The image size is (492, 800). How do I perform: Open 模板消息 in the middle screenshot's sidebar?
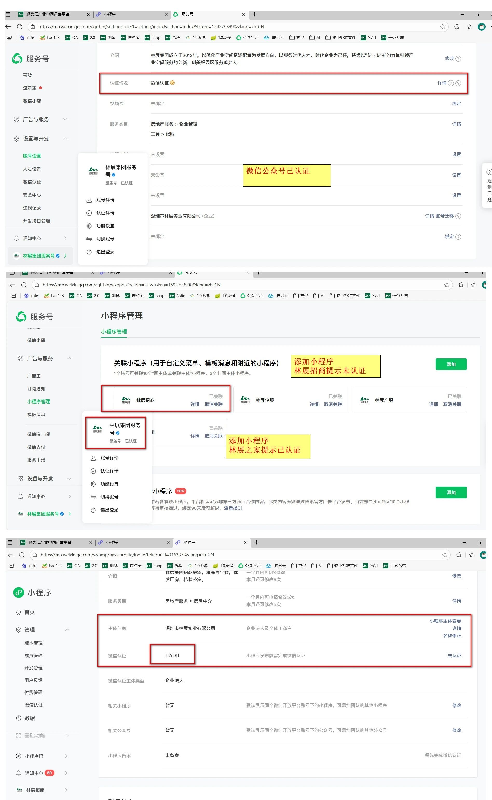pos(36,415)
